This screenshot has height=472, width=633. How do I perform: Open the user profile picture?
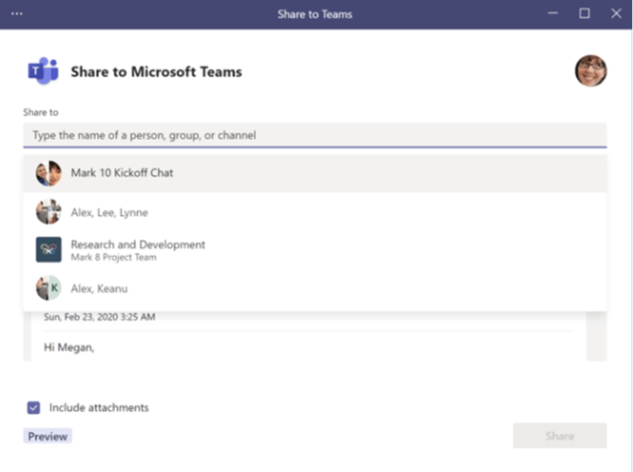(x=591, y=71)
